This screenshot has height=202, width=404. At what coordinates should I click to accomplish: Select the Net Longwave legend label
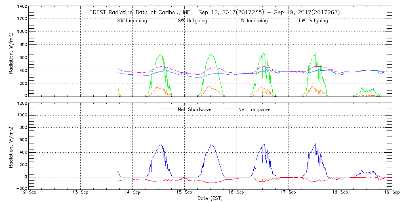(x=253, y=109)
